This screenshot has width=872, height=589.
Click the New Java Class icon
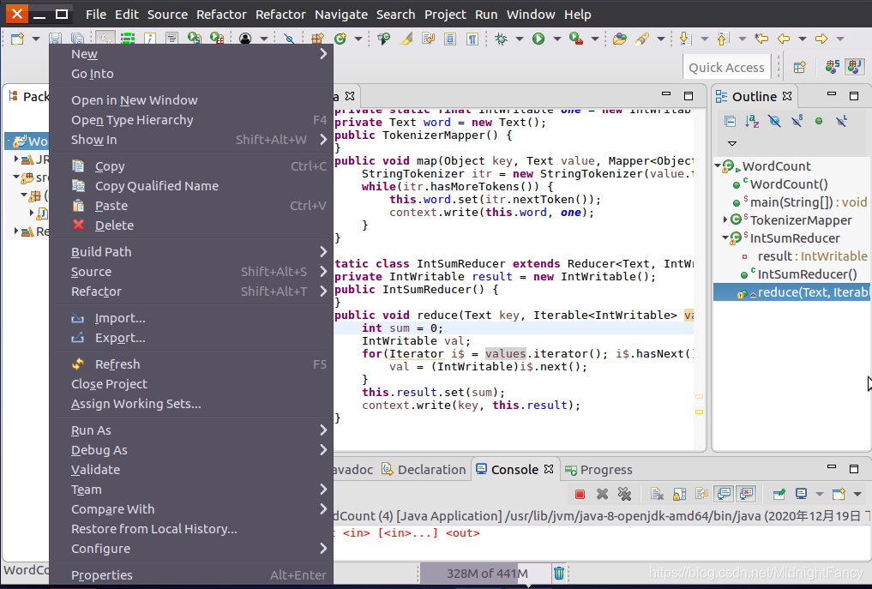(x=340, y=39)
